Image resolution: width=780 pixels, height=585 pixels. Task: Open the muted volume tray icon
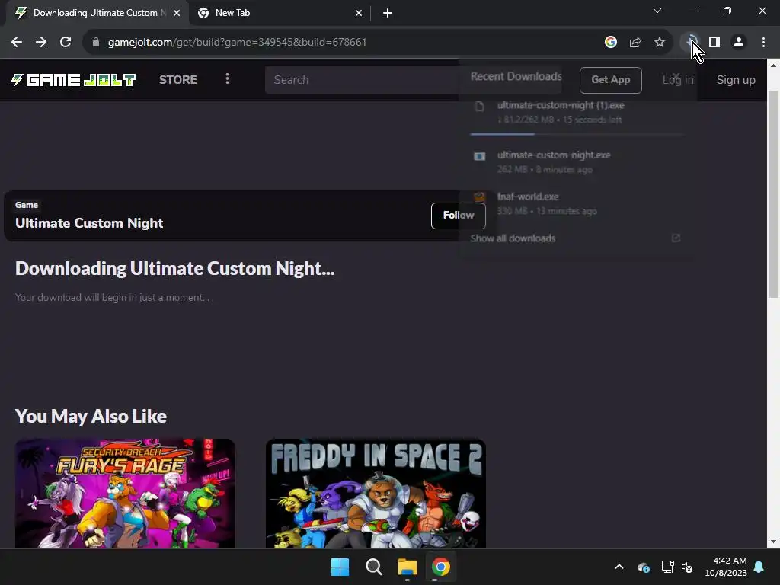click(x=688, y=567)
